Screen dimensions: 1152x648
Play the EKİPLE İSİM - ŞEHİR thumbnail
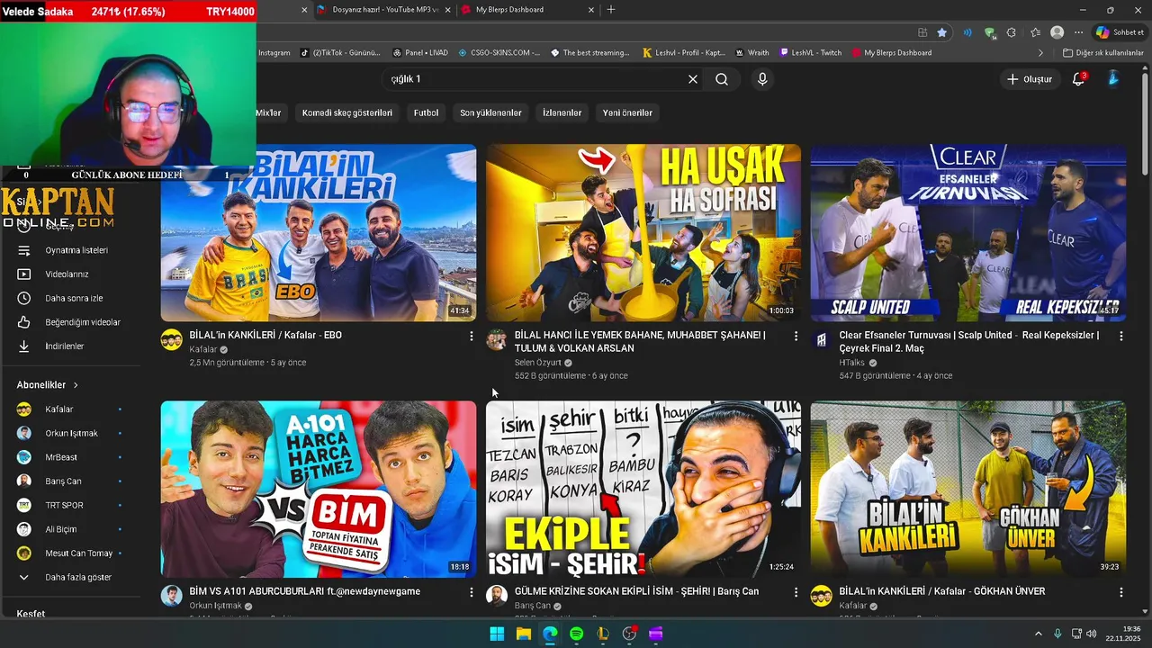pos(643,489)
